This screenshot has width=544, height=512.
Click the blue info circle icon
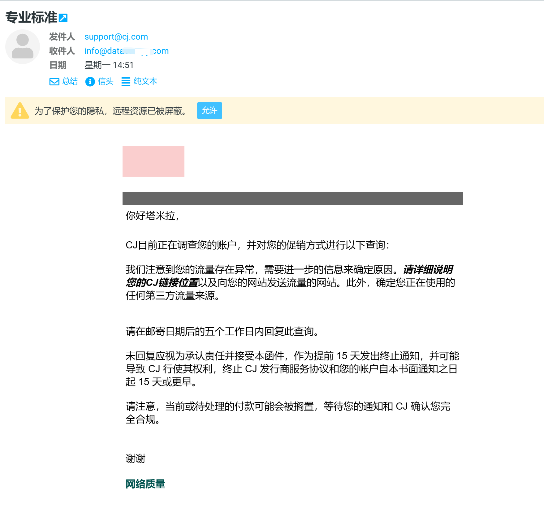click(x=90, y=82)
